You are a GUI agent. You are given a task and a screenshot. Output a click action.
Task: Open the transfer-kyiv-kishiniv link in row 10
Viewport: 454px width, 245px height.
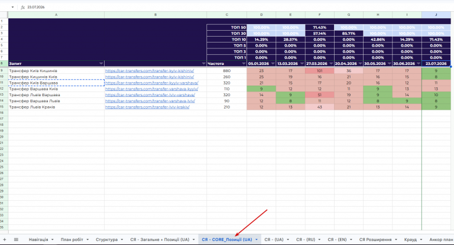(150, 77)
